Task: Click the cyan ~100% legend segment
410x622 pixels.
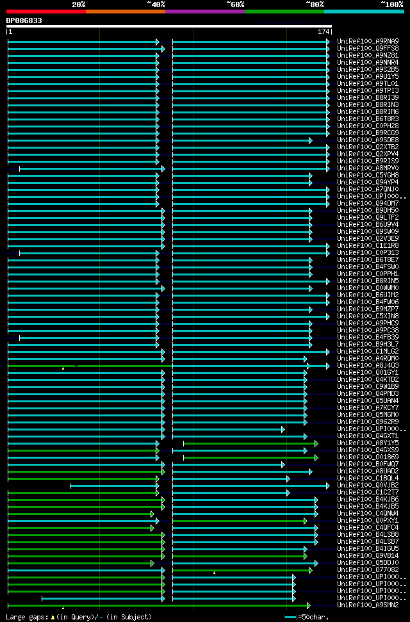Action: tap(364, 12)
